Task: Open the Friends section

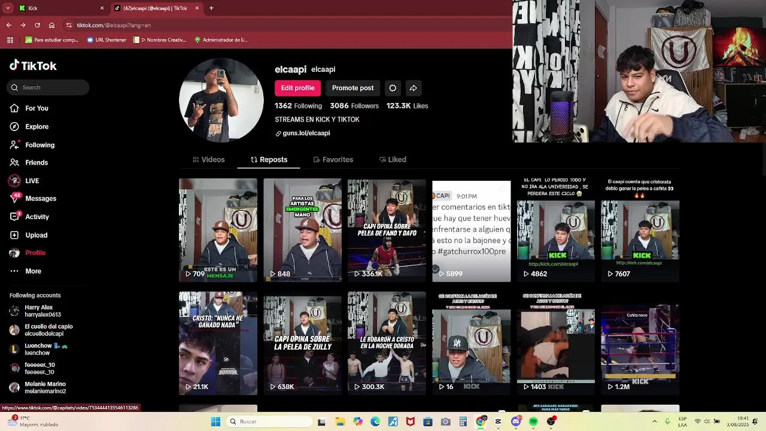Action: [x=29, y=163]
